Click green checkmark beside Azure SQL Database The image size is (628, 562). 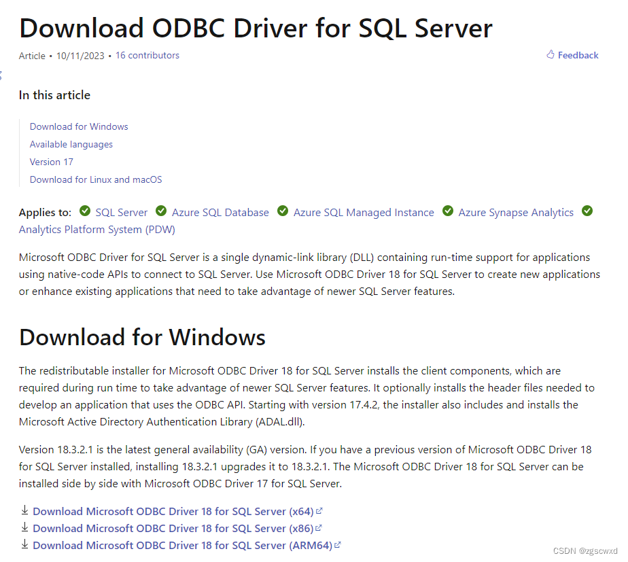point(161,211)
